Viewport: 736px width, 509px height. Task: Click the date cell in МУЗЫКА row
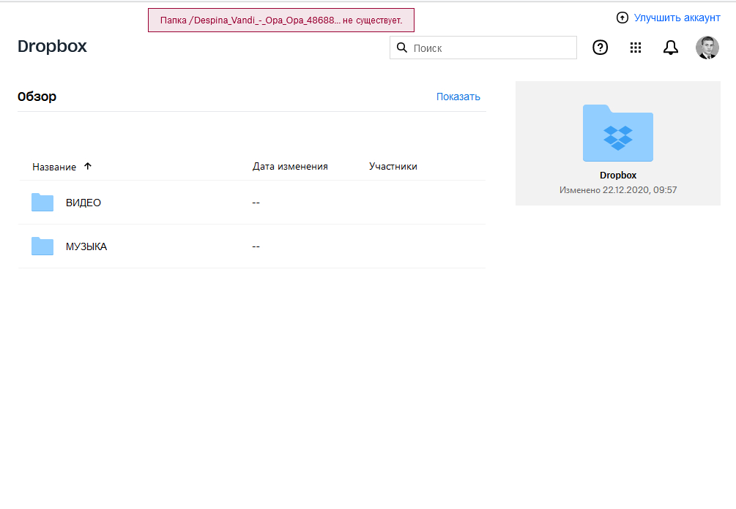pos(256,246)
